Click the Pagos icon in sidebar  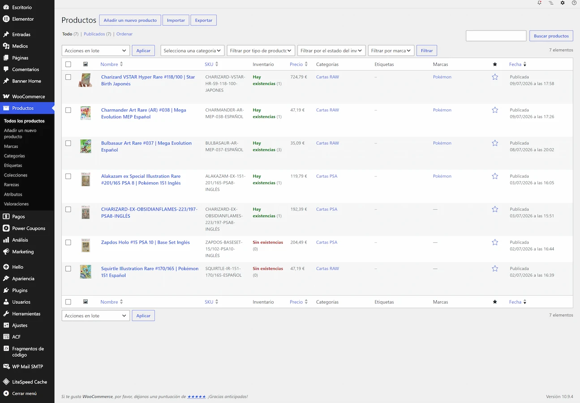click(6, 216)
